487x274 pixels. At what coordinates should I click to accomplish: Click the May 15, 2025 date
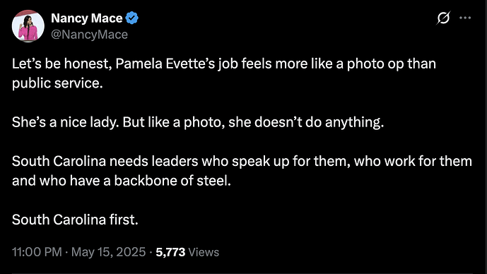pos(108,252)
